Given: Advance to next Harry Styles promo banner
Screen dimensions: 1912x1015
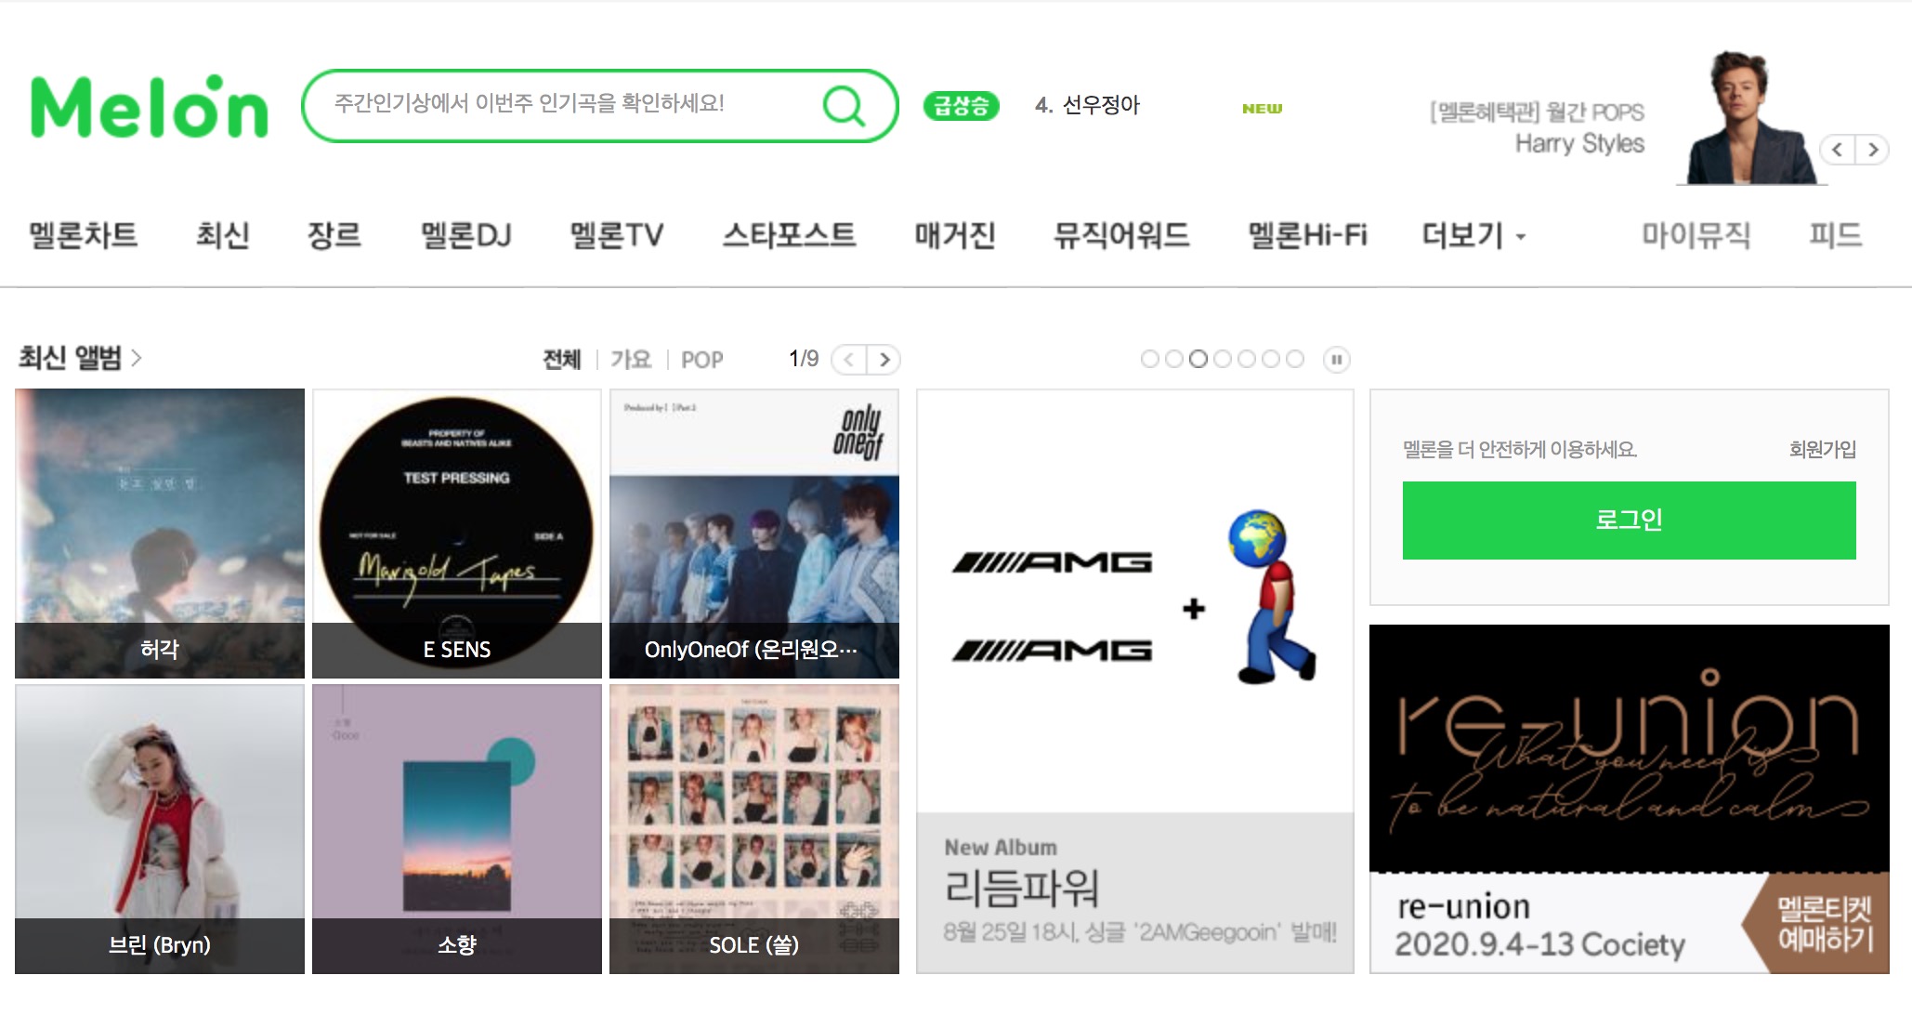Looking at the screenshot, I should click(x=1872, y=150).
